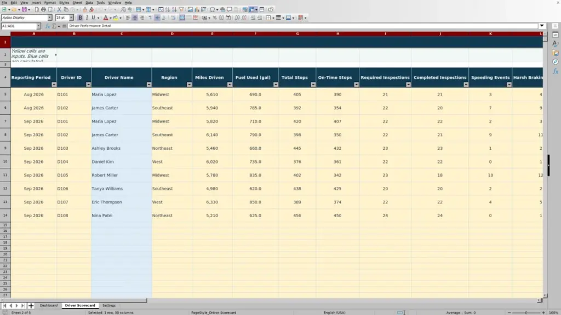
Task: Open sidebar Gallery panel icon
Action: point(556,53)
